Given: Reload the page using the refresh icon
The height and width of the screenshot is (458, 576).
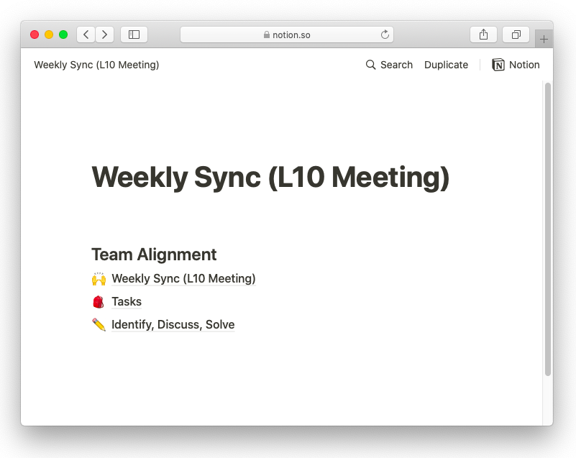Looking at the screenshot, I should coord(385,34).
